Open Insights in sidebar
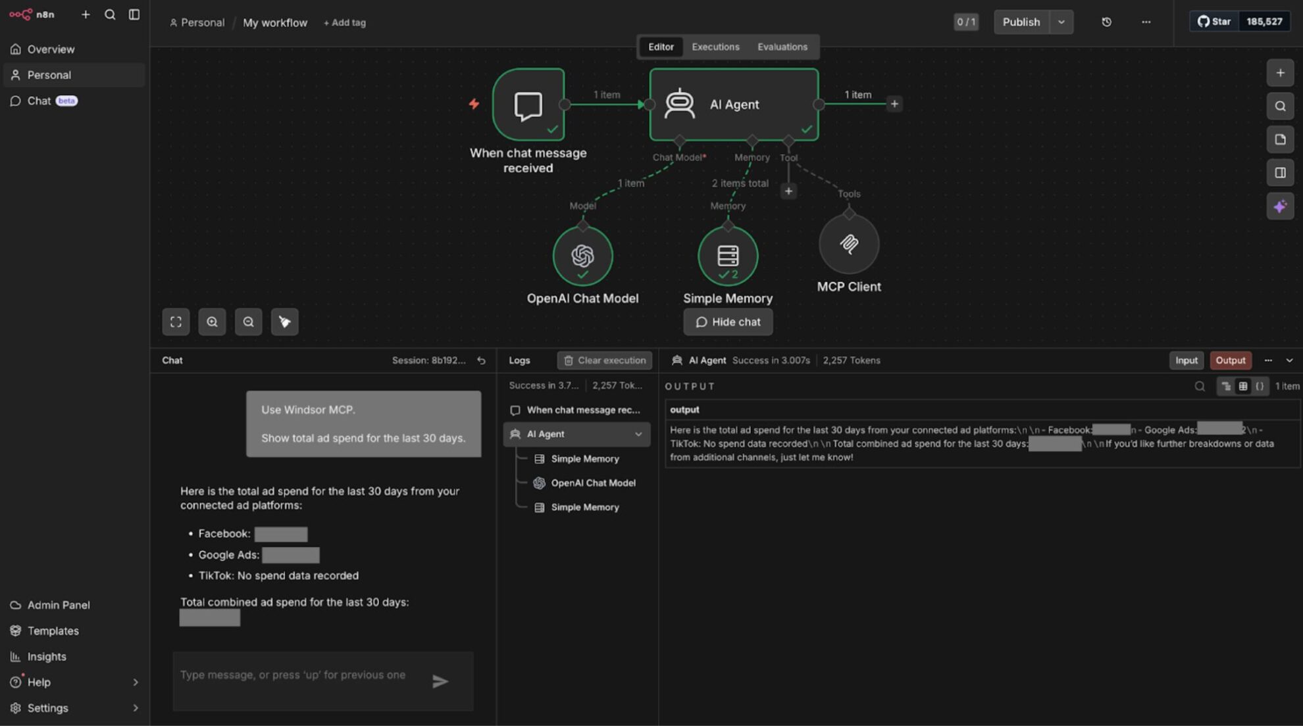 (74, 656)
